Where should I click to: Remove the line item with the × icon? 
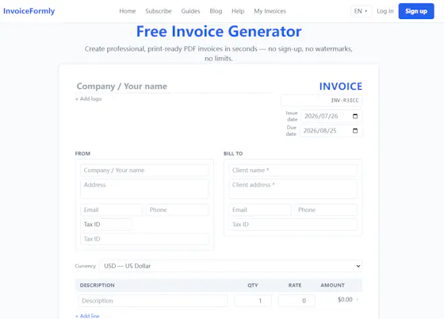[358, 300]
